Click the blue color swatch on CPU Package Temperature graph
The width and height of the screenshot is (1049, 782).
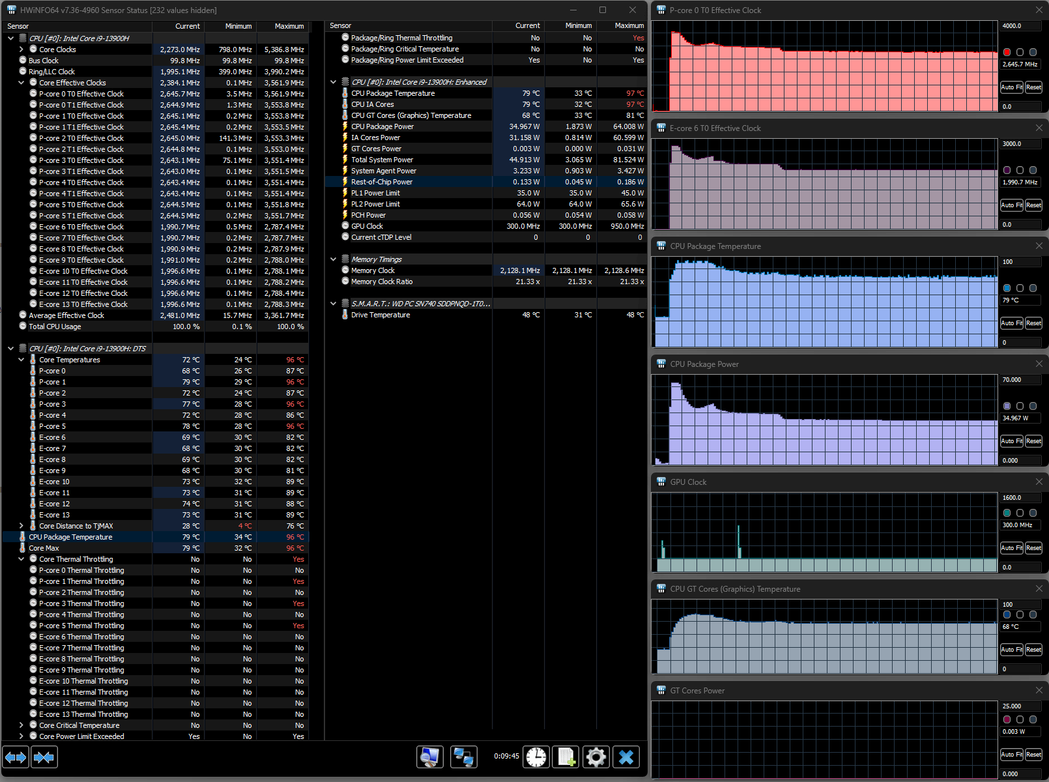(x=1007, y=288)
